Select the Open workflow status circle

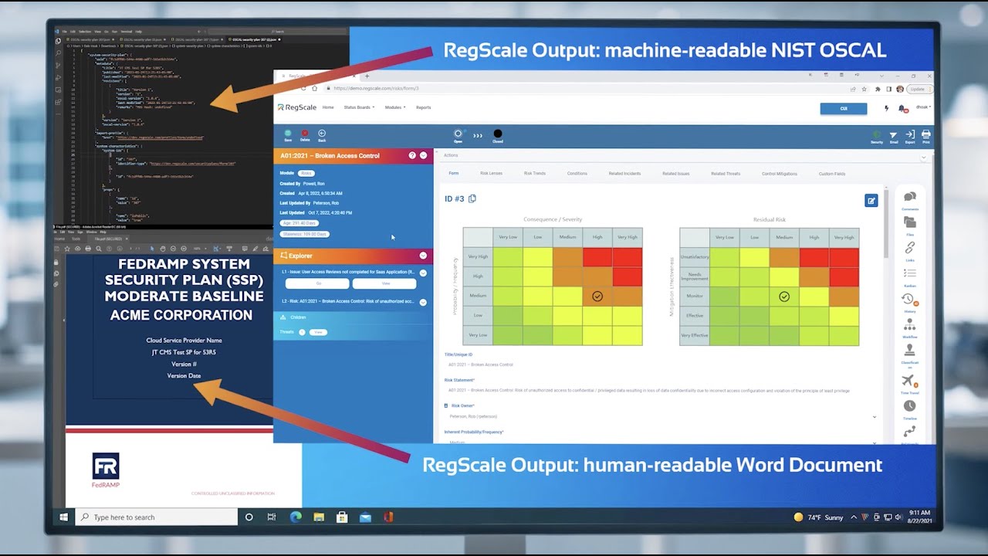458,134
